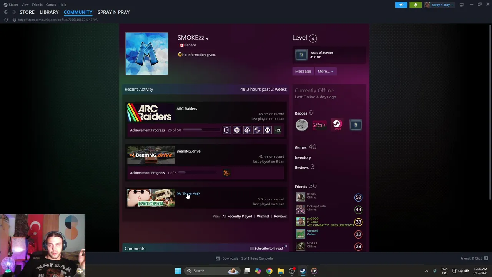
Task: Open the RV There Yet? thumbnail
Action: pyautogui.click(x=151, y=198)
